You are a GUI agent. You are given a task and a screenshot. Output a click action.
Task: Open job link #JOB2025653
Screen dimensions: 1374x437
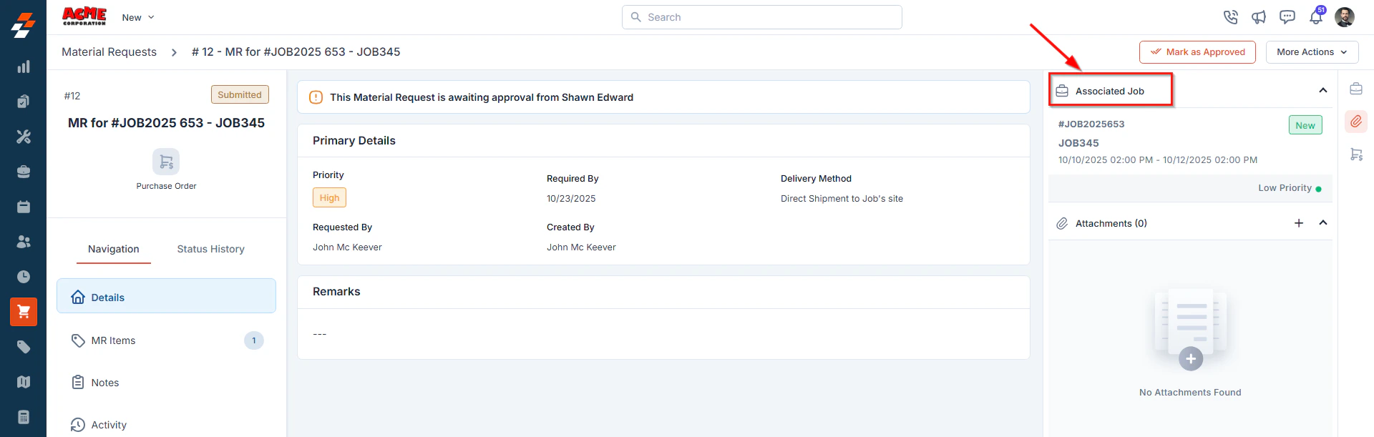pos(1091,124)
